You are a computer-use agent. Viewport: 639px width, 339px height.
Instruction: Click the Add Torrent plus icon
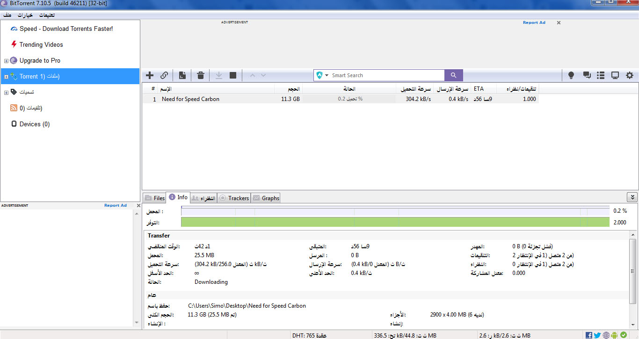(150, 75)
